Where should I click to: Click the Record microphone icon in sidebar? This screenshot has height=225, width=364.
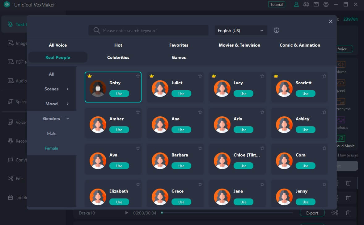tap(11, 141)
